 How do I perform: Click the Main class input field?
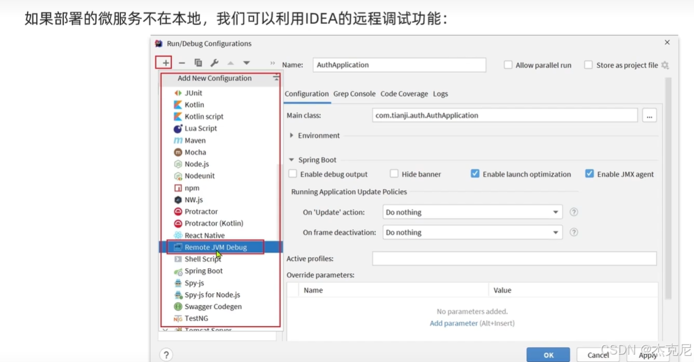[505, 115]
